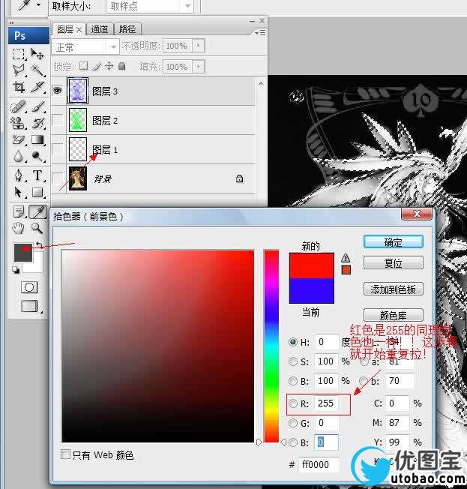
Task: Open the 颜色库 color libraries
Action: point(393,315)
